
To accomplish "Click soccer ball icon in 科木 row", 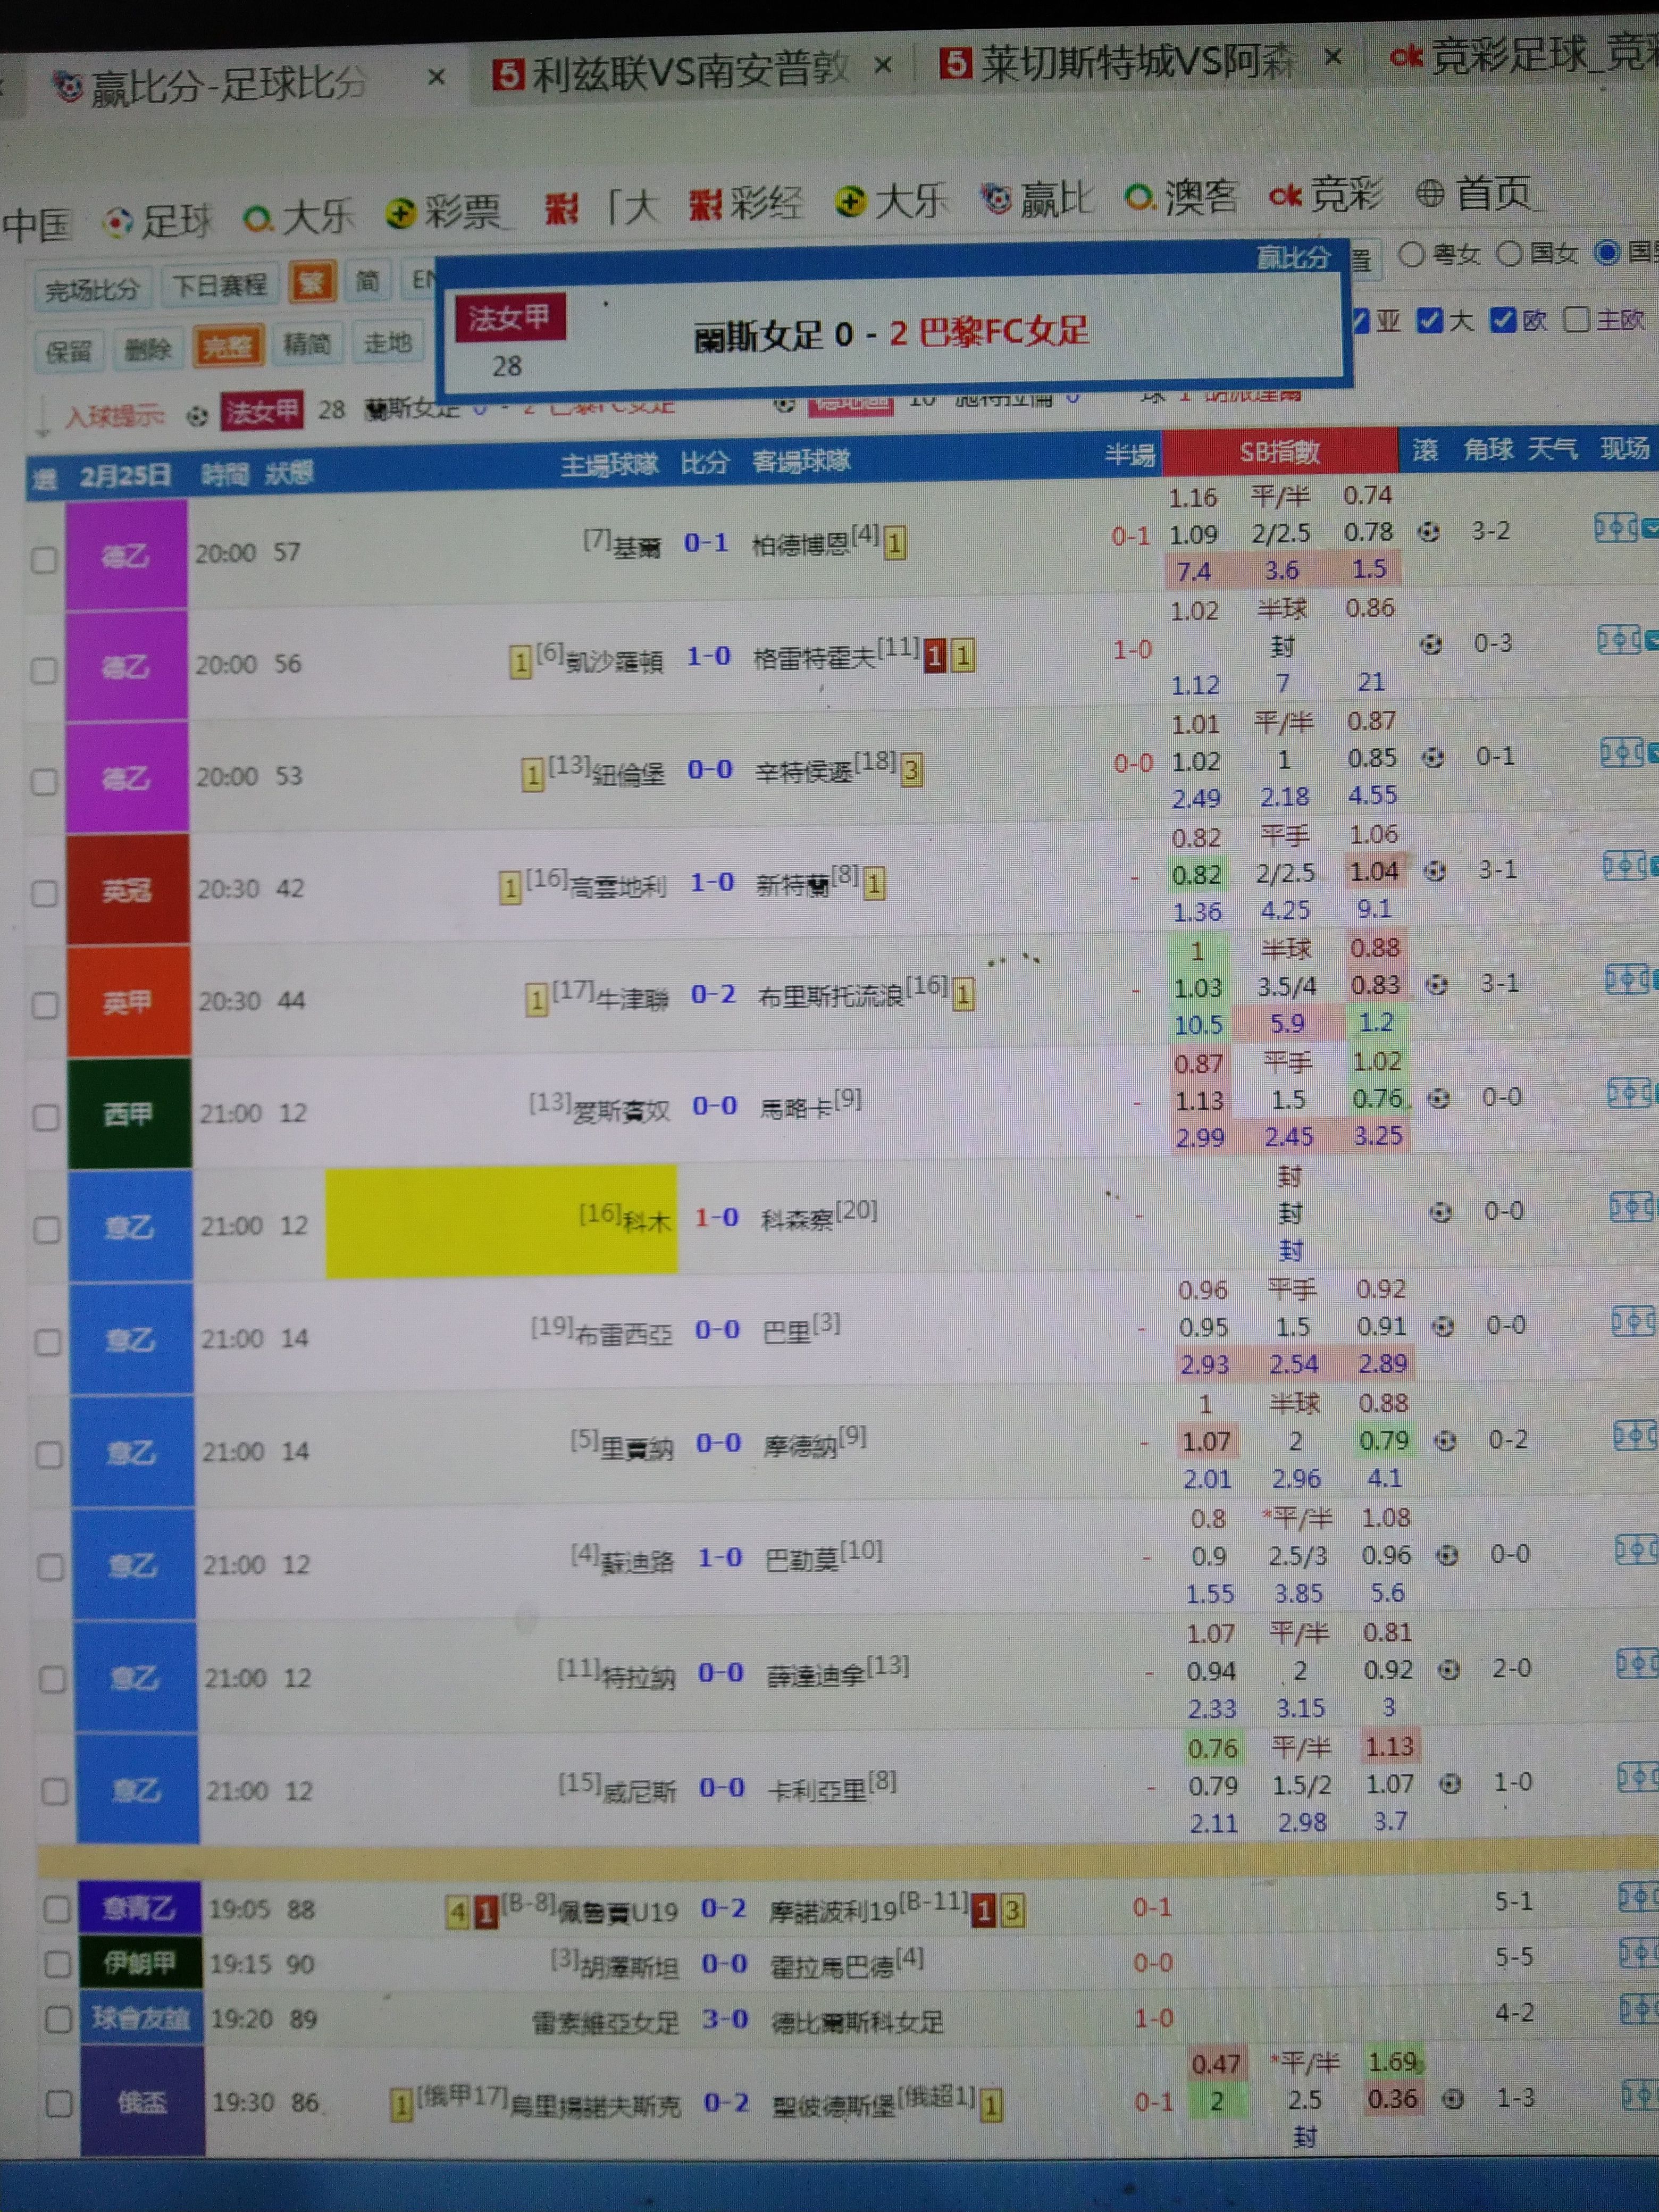I will (1440, 1212).
